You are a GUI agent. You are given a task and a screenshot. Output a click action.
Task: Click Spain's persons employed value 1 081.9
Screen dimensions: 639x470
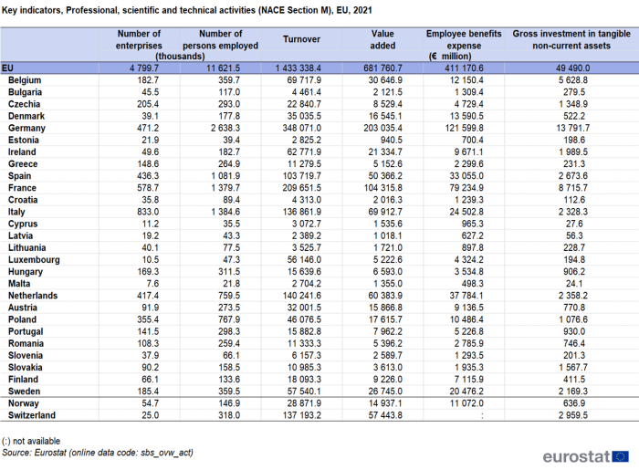[225, 176]
